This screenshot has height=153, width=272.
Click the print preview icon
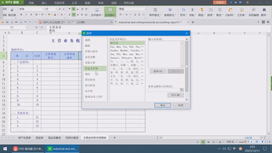coord(21,22)
